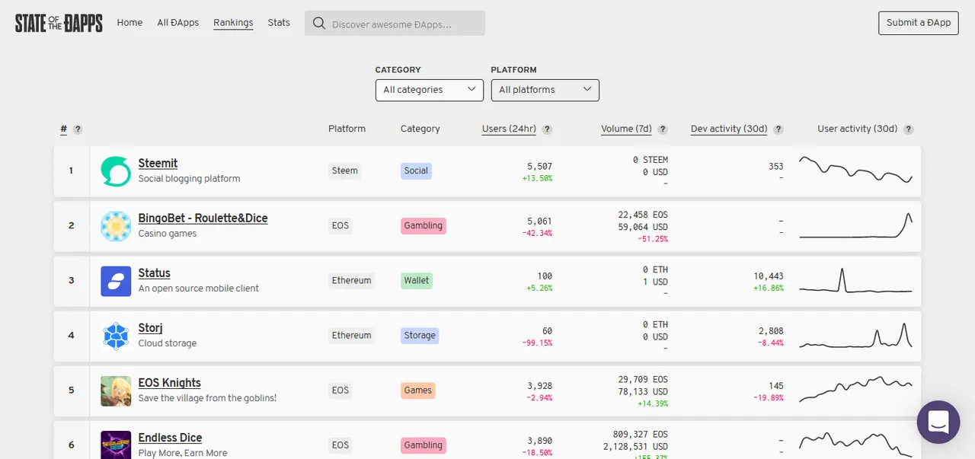Click the Storage category tag
975x459 pixels.
coord(420,335)
